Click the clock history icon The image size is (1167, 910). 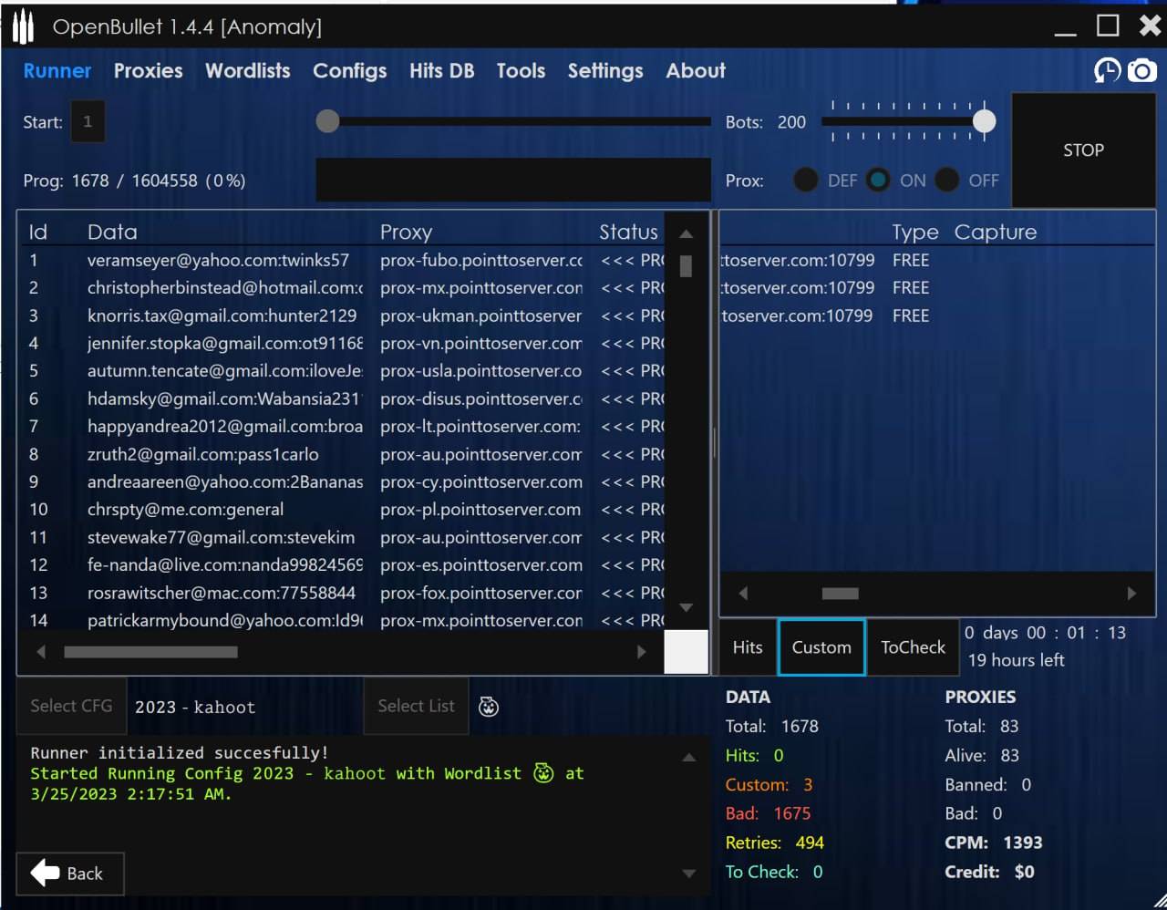tap(1107, 70)
